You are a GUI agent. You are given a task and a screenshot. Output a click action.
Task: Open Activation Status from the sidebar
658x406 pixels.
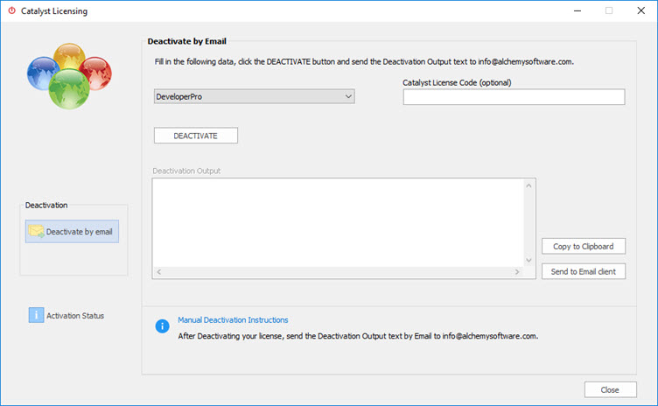(x=66, y=315)
